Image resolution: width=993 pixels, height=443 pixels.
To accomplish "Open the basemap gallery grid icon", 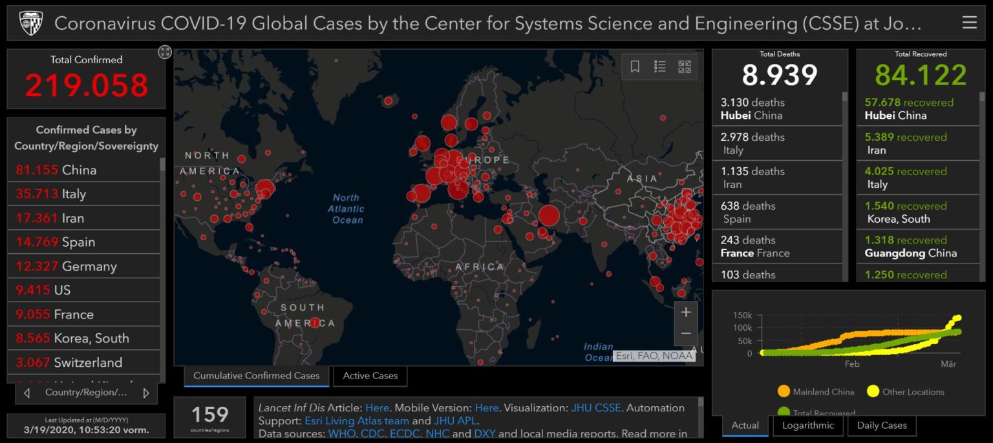I will coord(684,67).
